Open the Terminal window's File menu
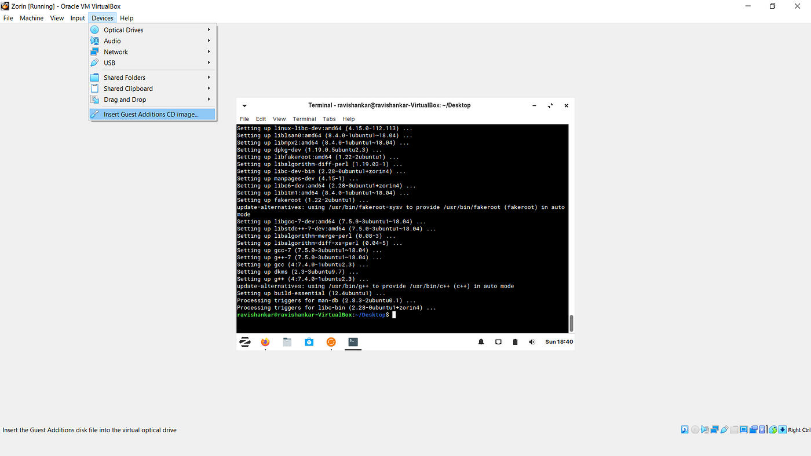Screen dimensions: 811x456 pos(244,119)
